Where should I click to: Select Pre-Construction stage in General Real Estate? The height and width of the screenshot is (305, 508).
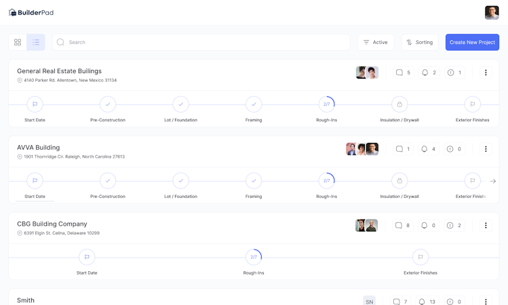[108, 104]
